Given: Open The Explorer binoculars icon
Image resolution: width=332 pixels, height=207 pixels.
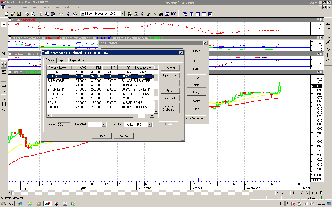Looking at the screenshot, I should [161, 14].
